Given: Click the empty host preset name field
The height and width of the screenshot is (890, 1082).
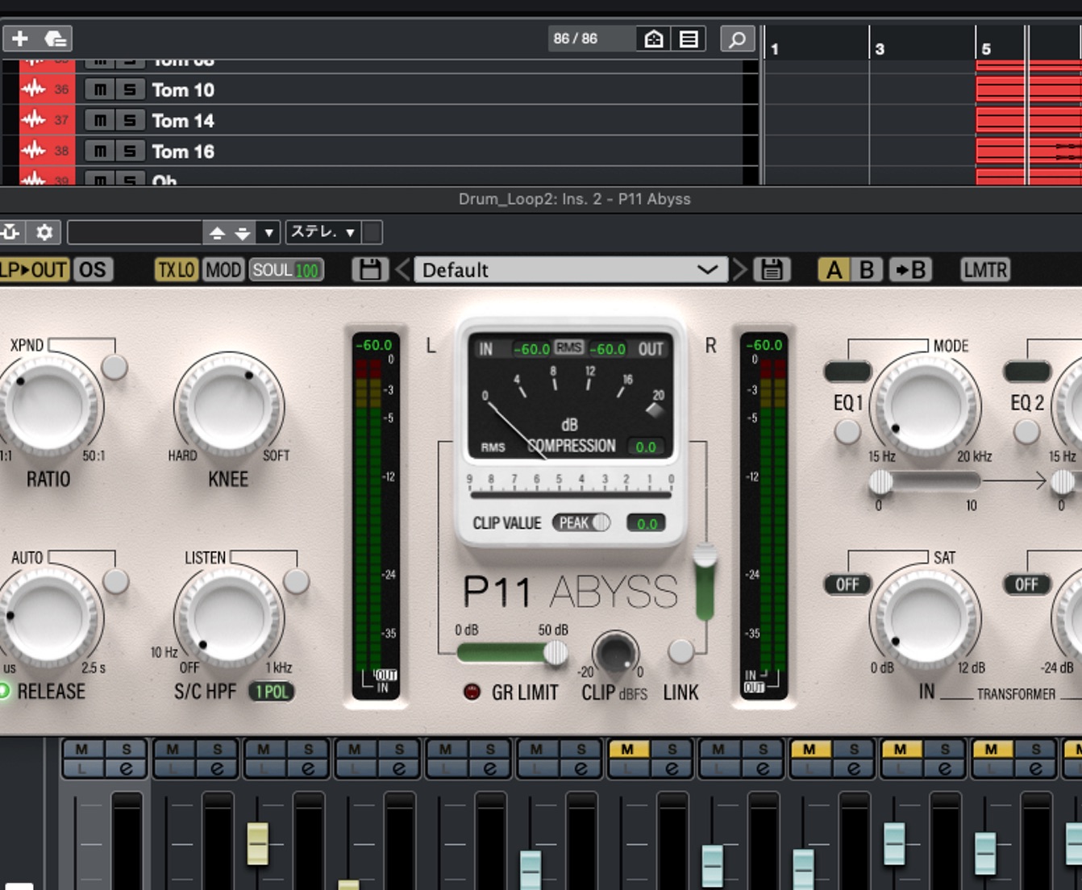Looking at the screenshot, I should coord(134,232).
